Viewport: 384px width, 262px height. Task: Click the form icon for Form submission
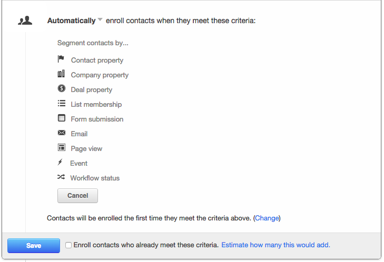pyautogui.click(x=62, y=118)
